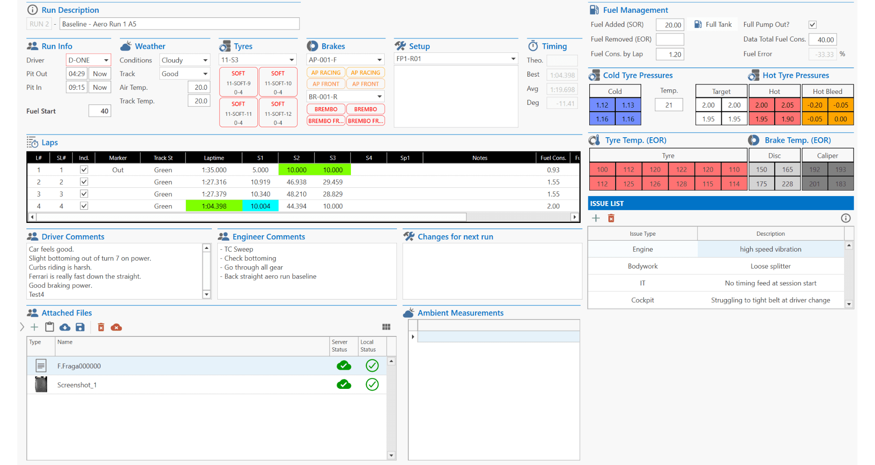
Task: Open the rear brakes dropdown BR-001-R
Action: [x=345, y=97]
